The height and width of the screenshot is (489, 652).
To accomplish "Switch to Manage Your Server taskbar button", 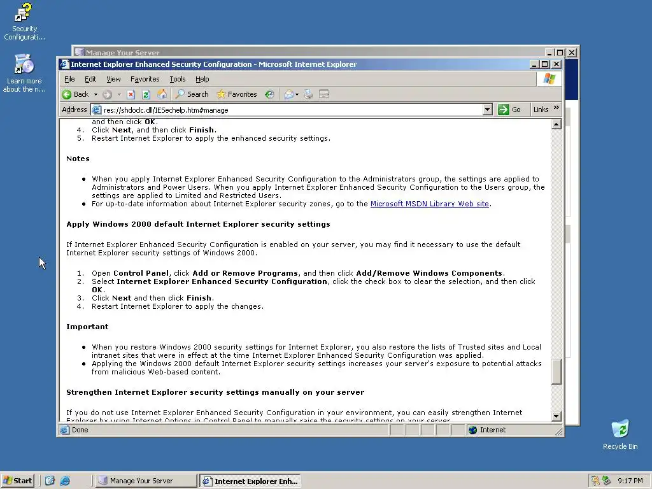I will 146,481.
